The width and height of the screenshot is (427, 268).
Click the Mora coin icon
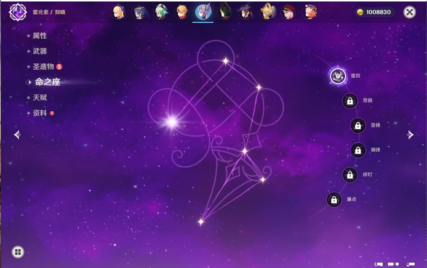coord(360,12)
